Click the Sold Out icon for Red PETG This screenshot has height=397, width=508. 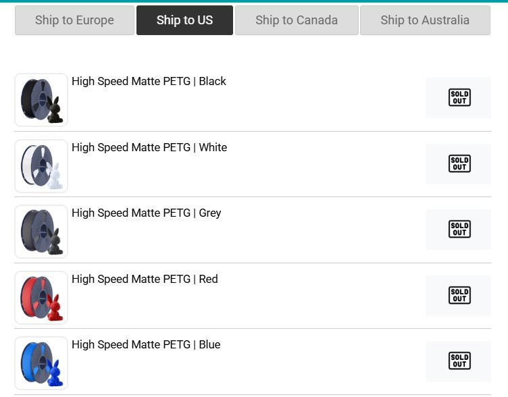pyautogui.click(x=459, y=295)
